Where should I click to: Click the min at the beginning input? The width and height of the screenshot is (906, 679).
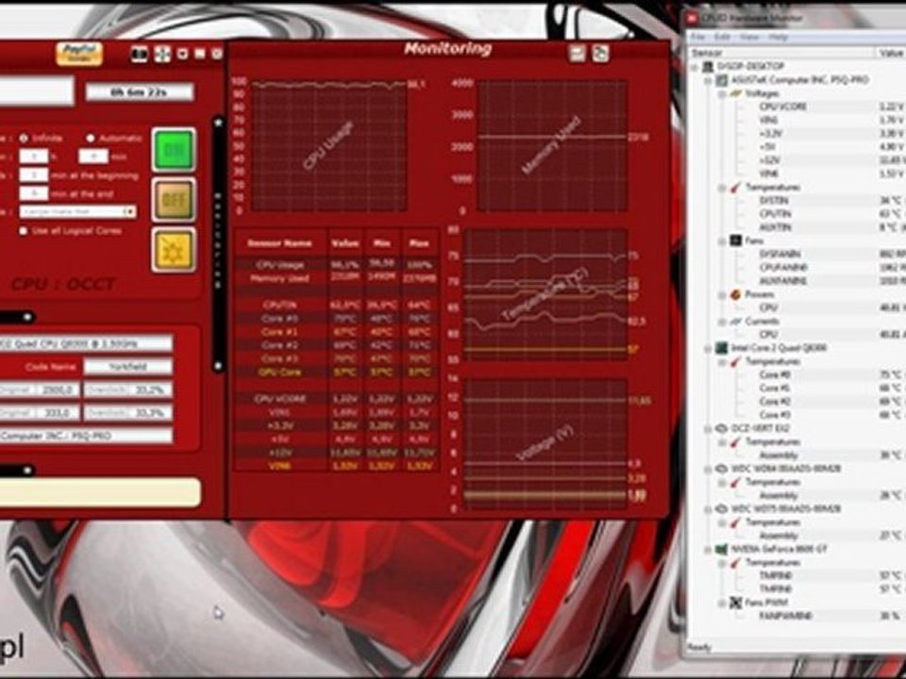(x=33, y=175)
